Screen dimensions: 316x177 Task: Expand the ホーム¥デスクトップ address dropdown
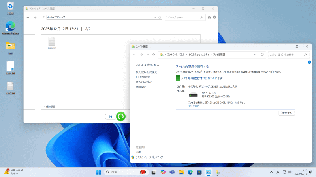[x=155, y=17]
